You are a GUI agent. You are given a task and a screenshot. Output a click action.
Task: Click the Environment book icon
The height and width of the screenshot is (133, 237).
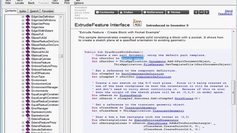pyautogui.click(x=28, y=80)
